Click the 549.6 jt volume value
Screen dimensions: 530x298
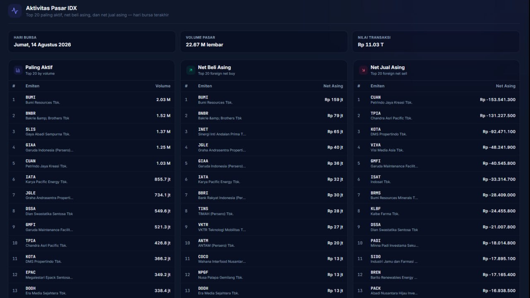tap(162, 211)
